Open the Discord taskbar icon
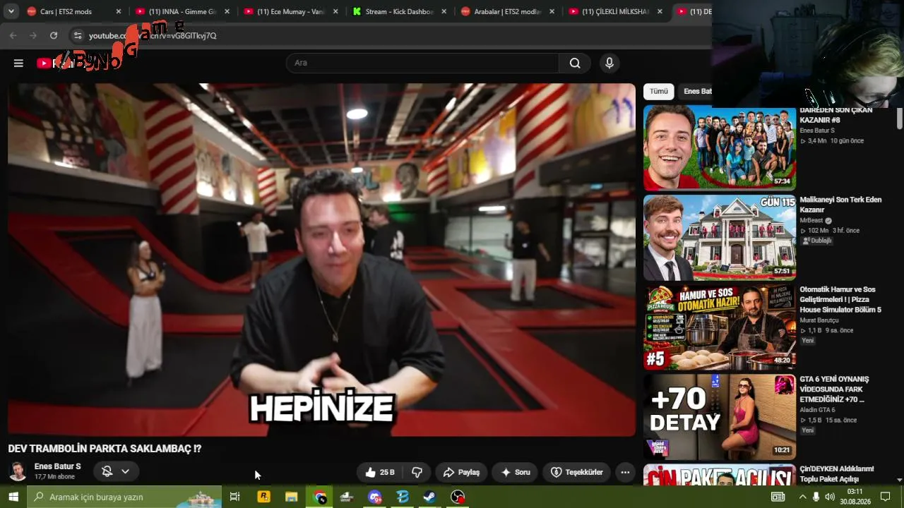Viewport: 904px width, 508px height. 374,497
